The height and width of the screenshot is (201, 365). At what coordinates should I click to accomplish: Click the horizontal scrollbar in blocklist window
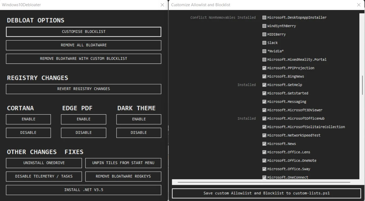point(264,182)
